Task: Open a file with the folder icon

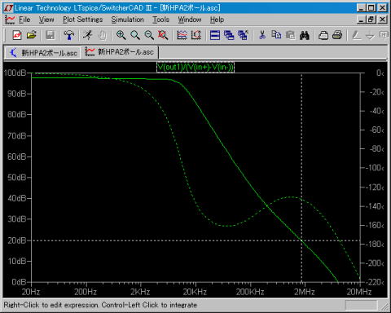Action: [x=32, y=35]
